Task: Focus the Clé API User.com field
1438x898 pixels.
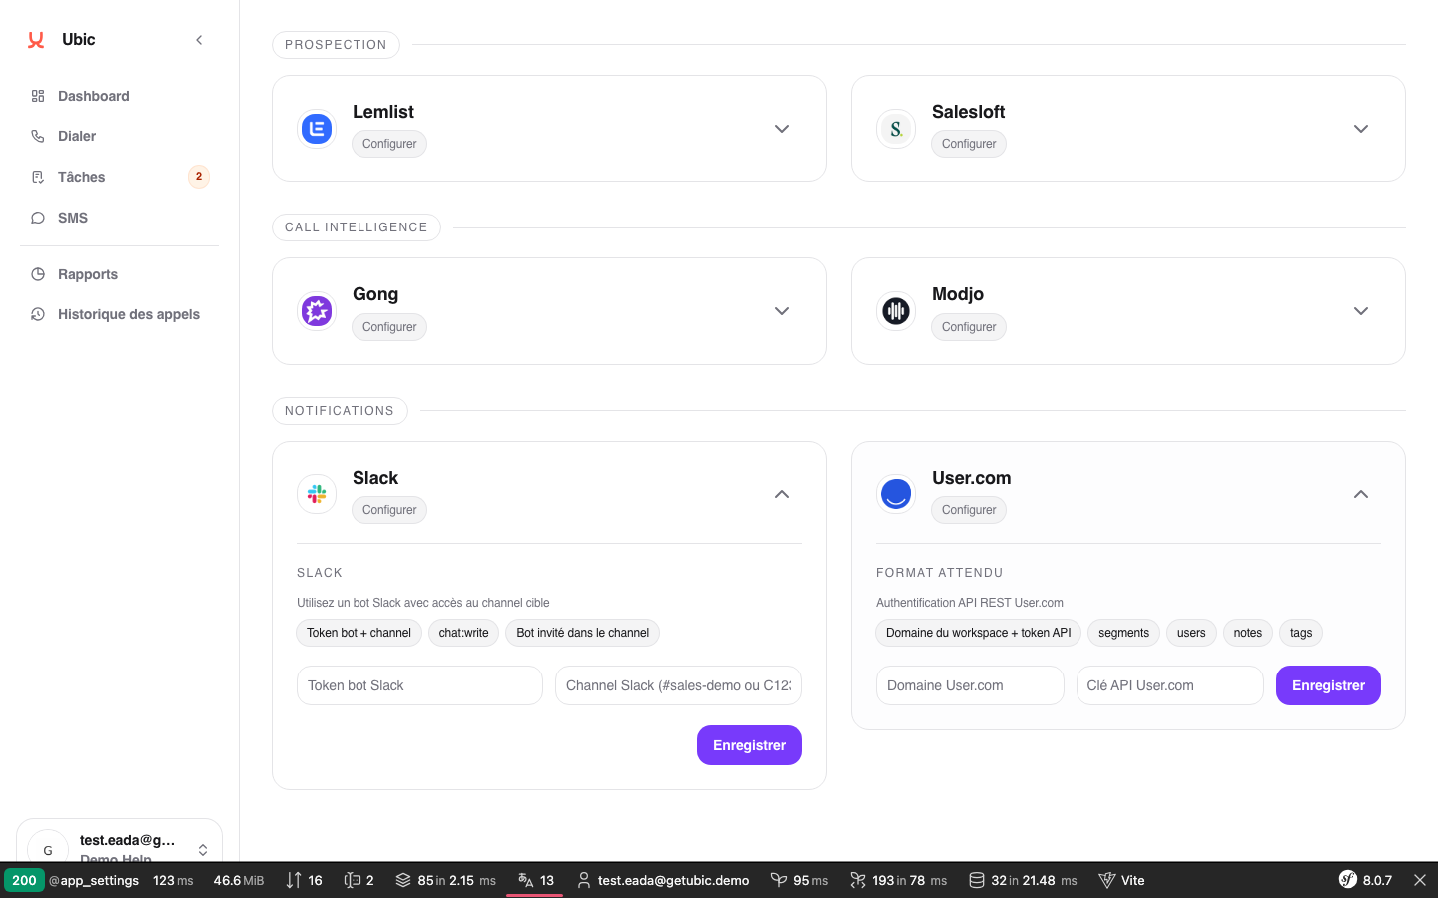Action: (1170, 685)
